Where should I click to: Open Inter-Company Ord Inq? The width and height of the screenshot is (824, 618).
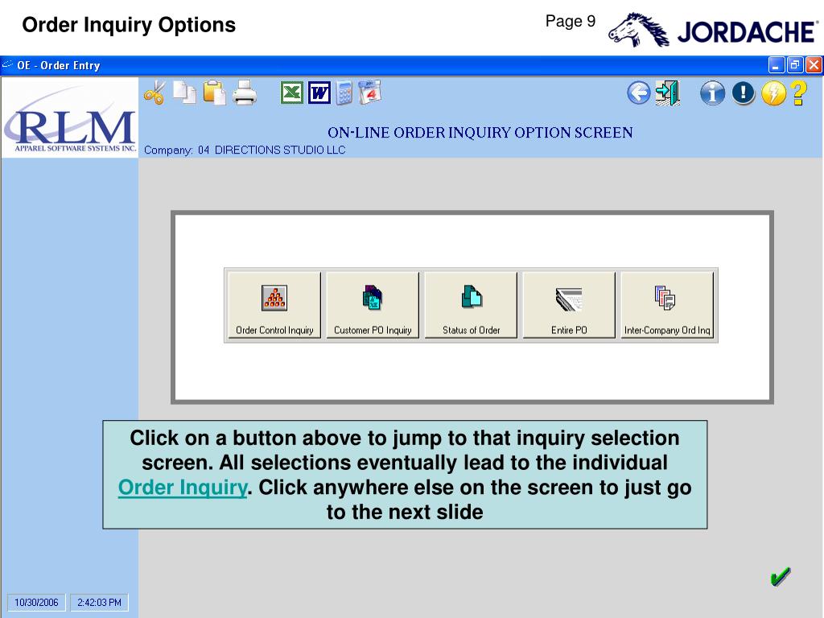tap(667, 305)
